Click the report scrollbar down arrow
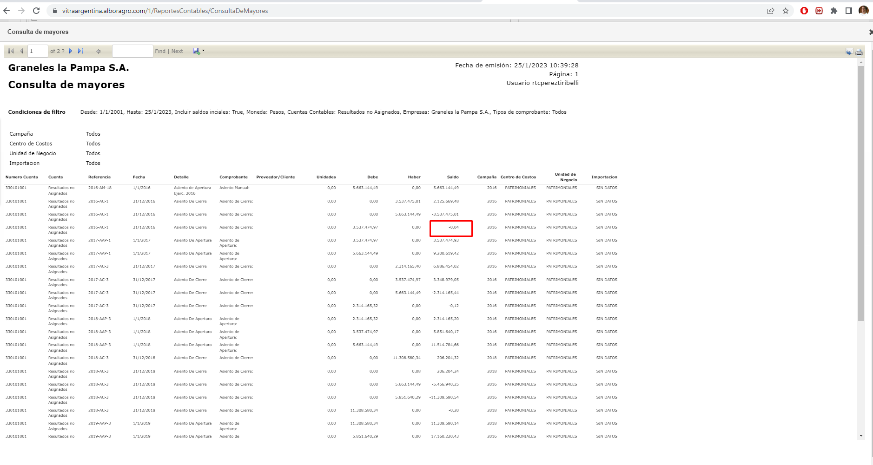This screenshot has width=873, height=465. point(861,436)
